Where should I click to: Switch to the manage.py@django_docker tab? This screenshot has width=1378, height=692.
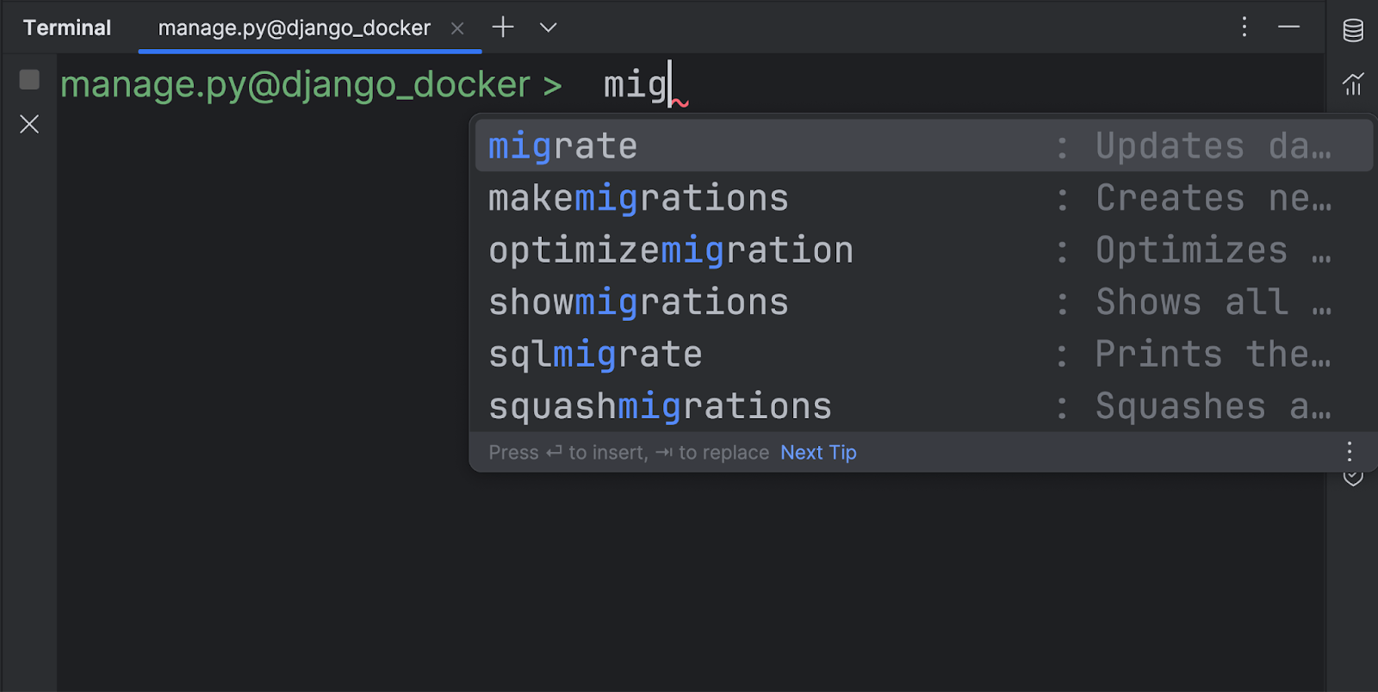click(294, 28)
